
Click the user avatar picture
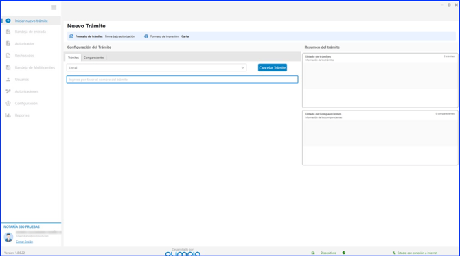(x=8, y=237)
